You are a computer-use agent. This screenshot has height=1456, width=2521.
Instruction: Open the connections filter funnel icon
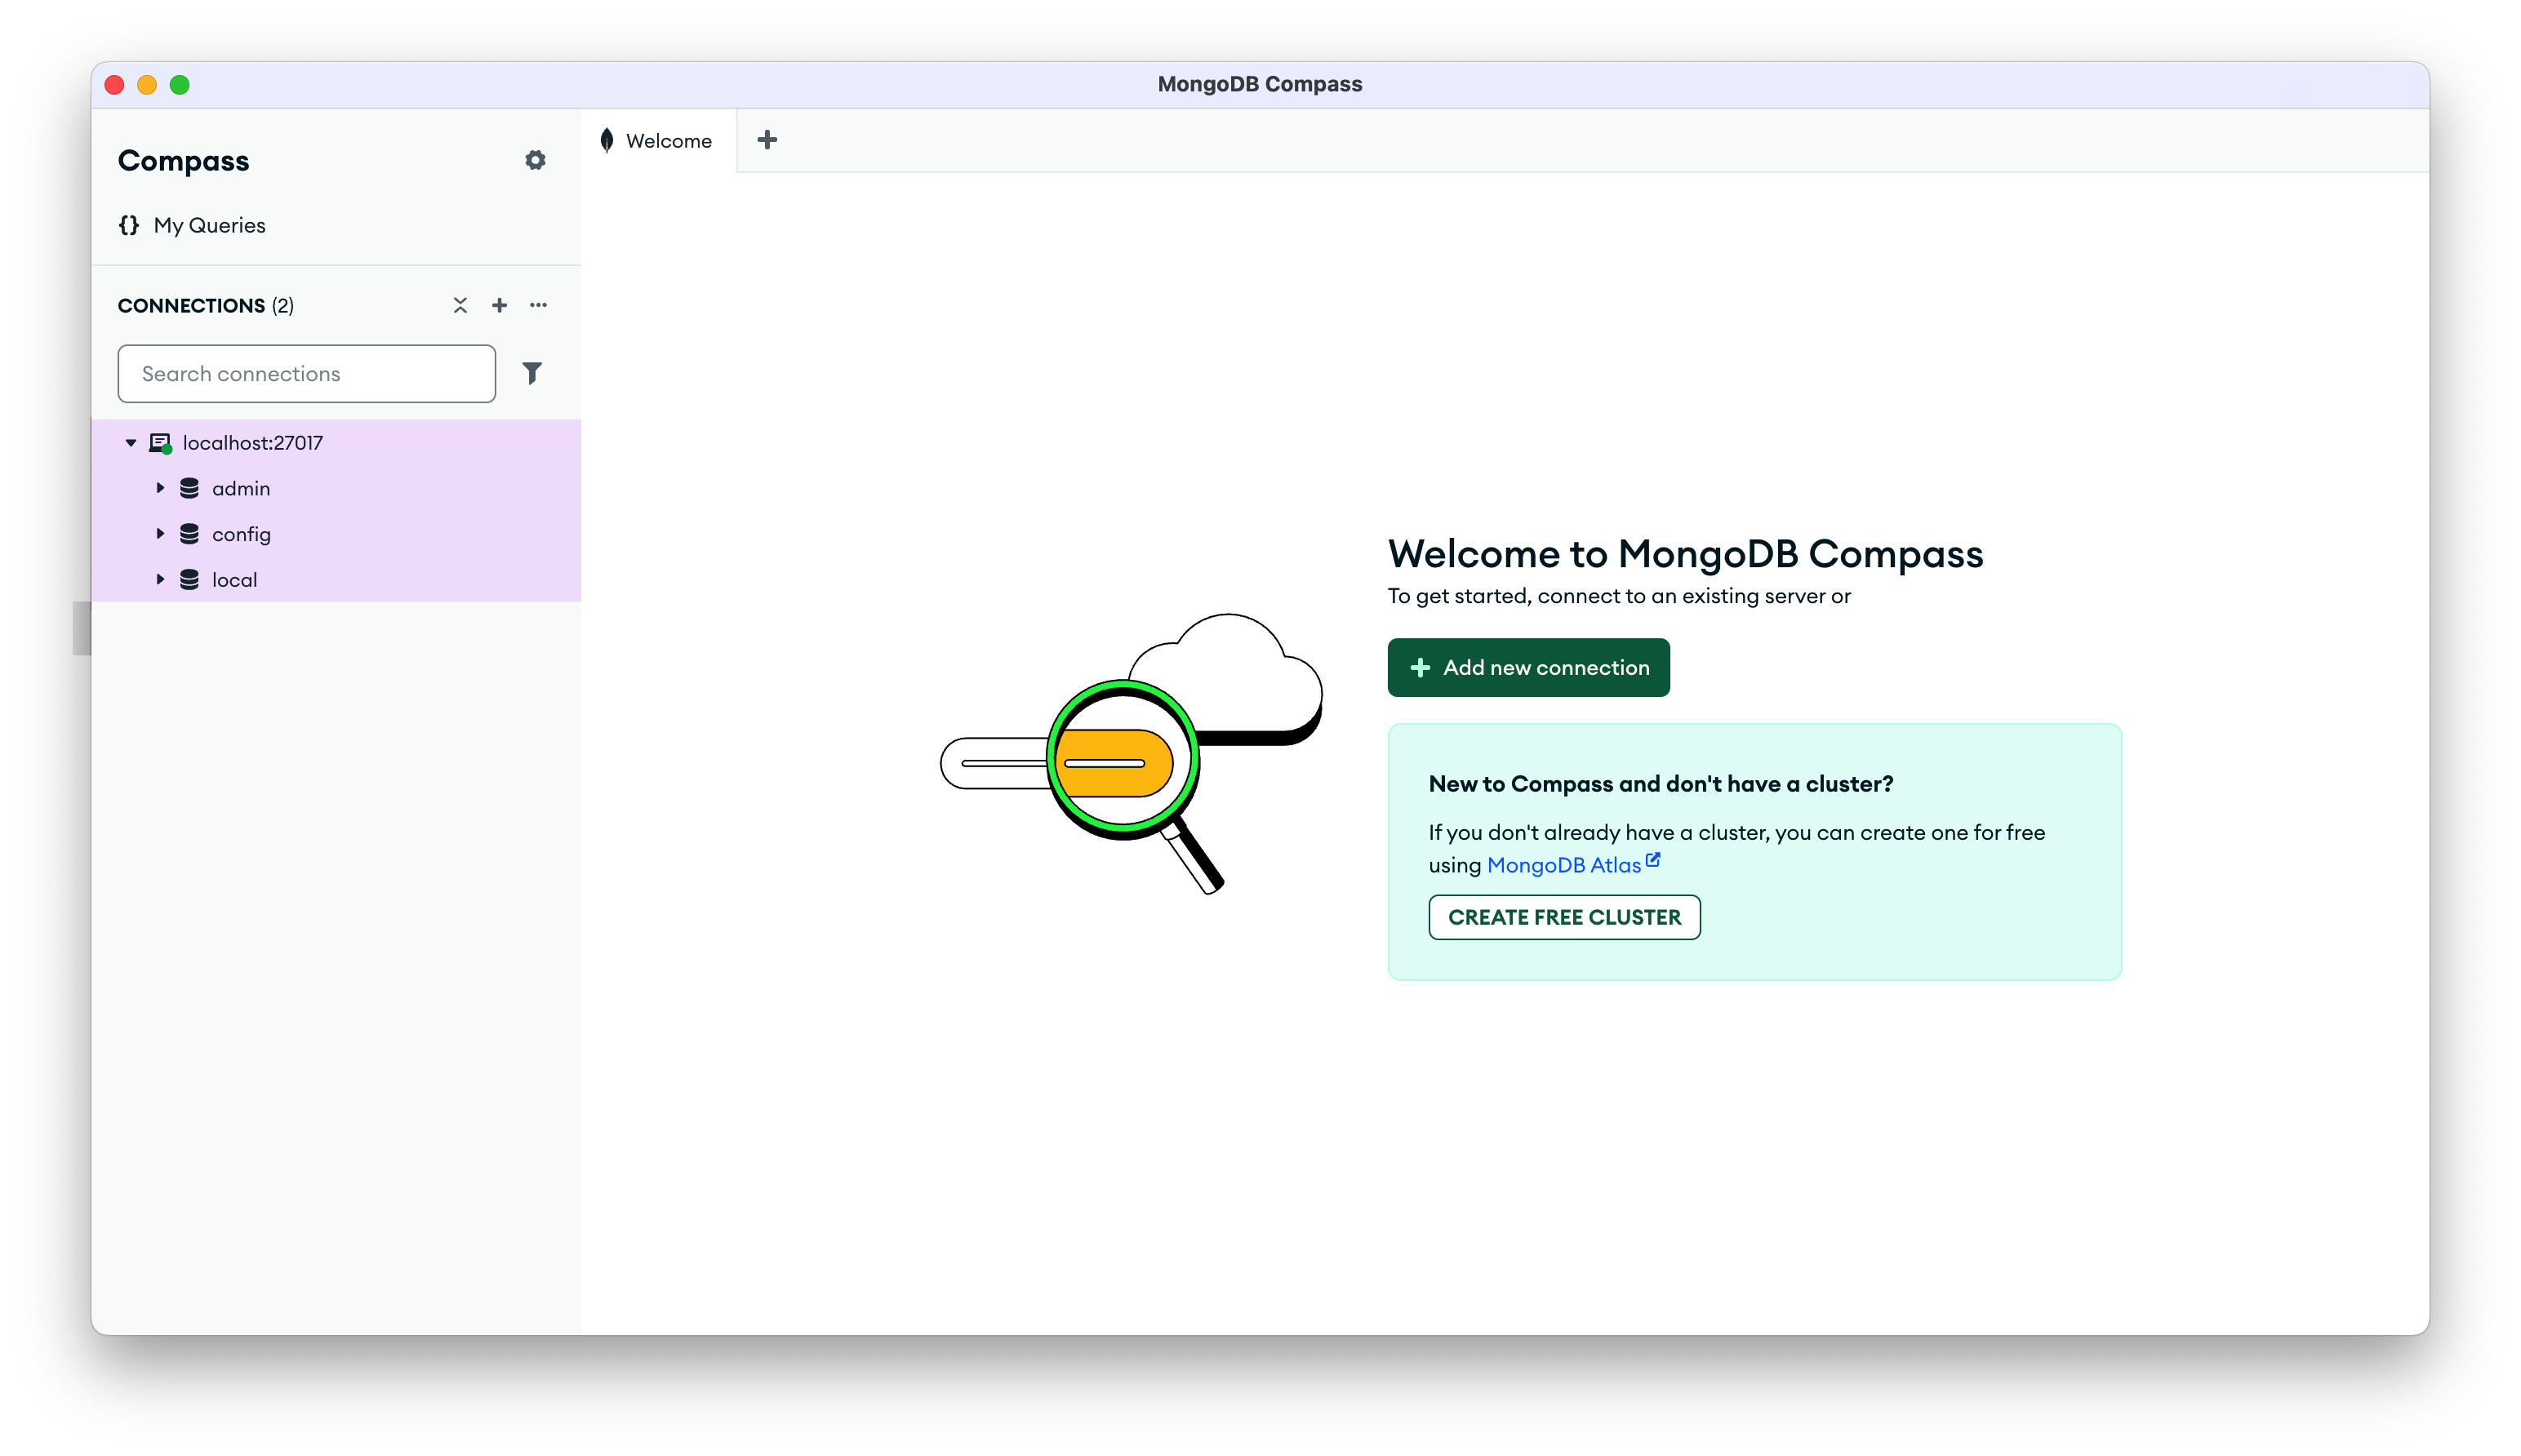(x=532, y=373)
